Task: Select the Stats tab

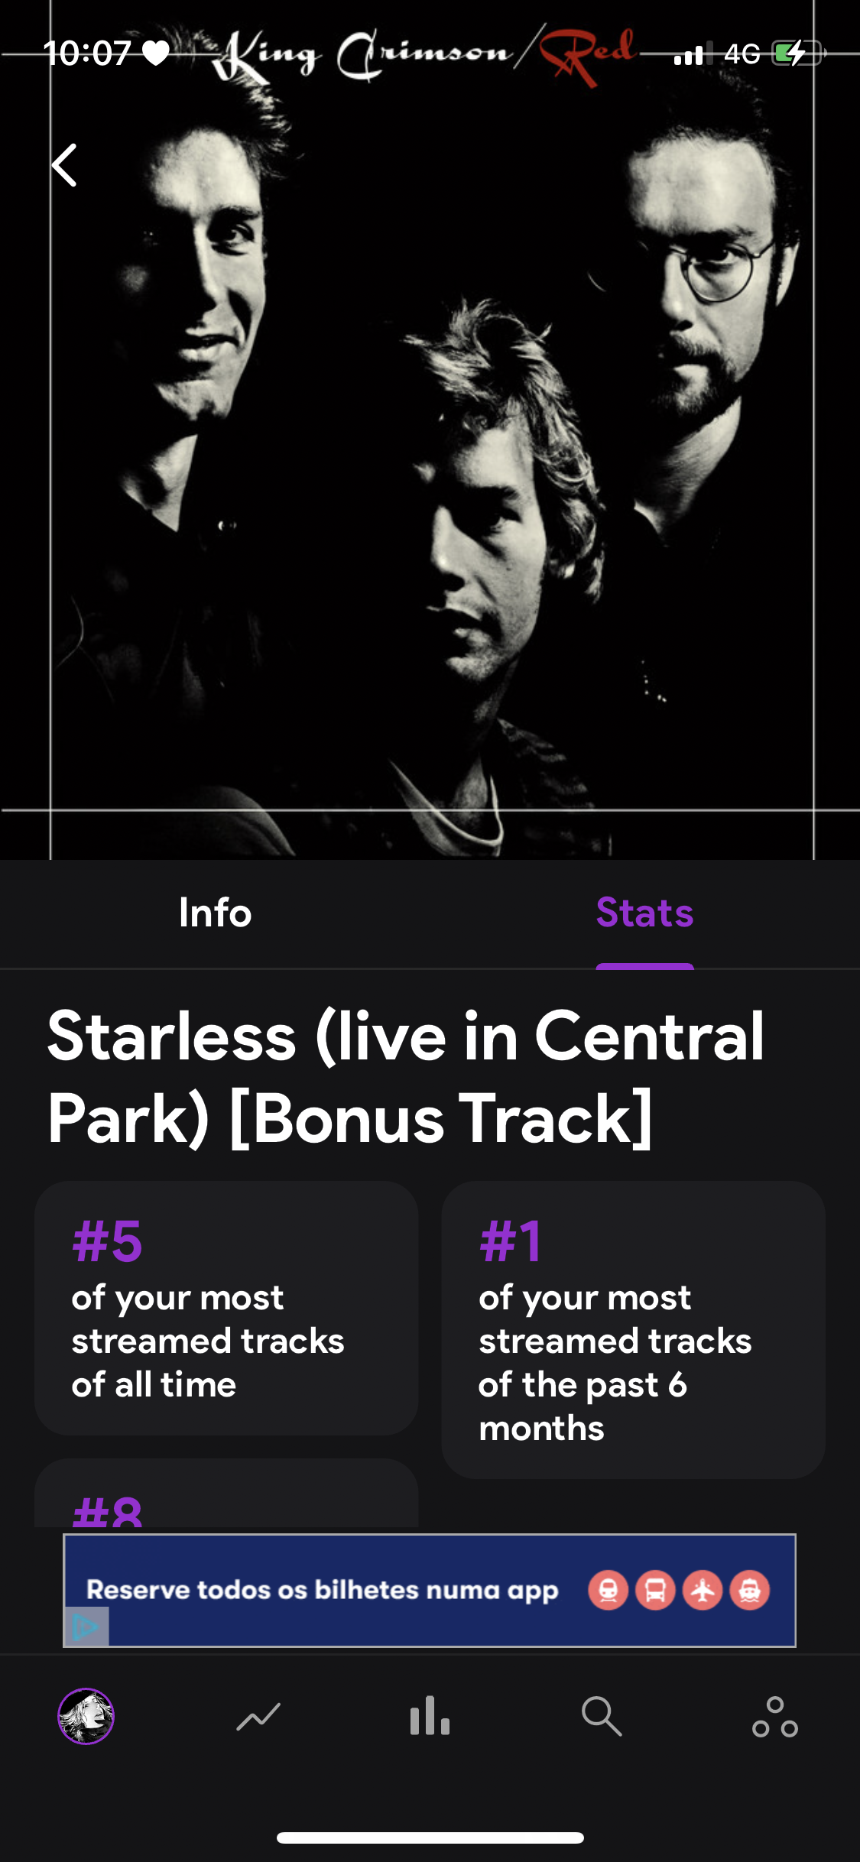Action: point(644,913)
